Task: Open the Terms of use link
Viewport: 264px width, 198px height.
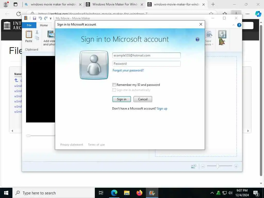Action: coord(96,145)
